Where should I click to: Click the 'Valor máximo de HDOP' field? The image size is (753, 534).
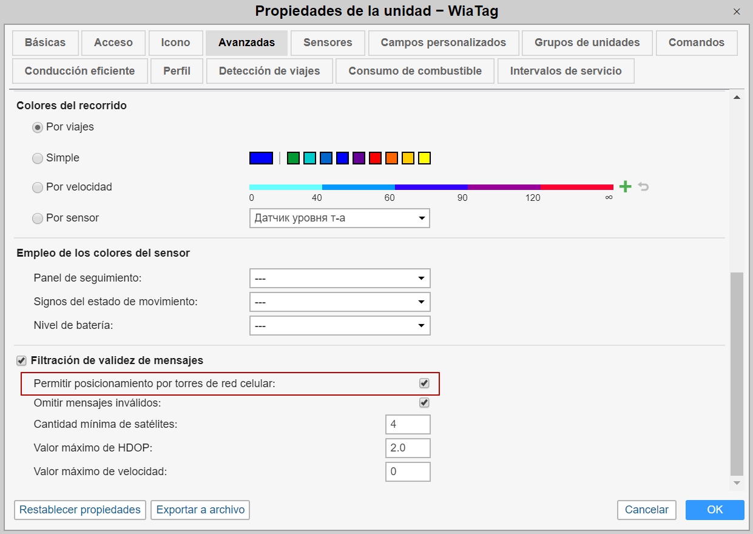(x=408, y=448)
